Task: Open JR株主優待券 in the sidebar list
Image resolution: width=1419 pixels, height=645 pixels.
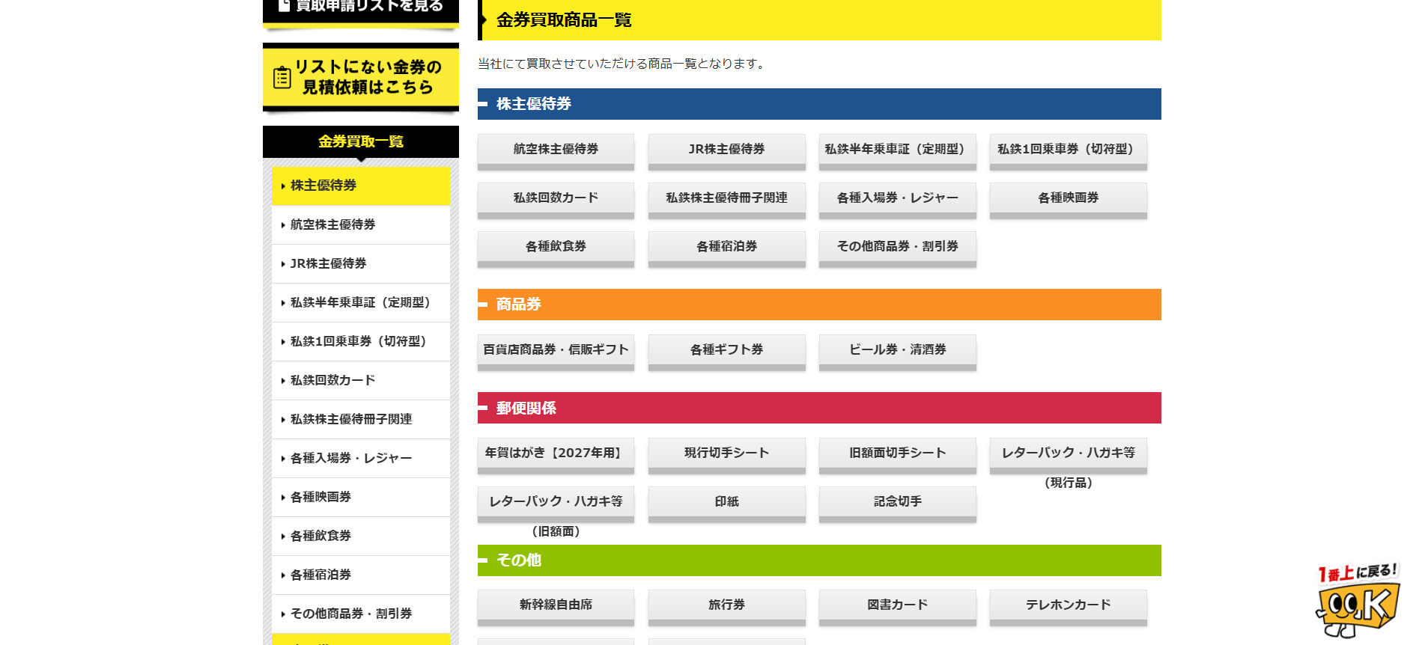Action: pos(361,263)
